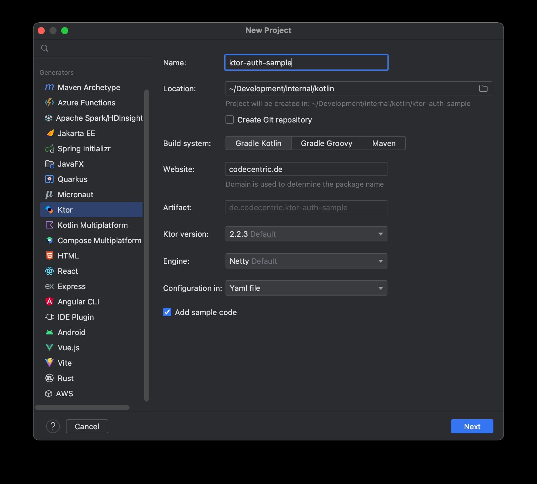Expand the Engine dropdown

pos(306,261)
